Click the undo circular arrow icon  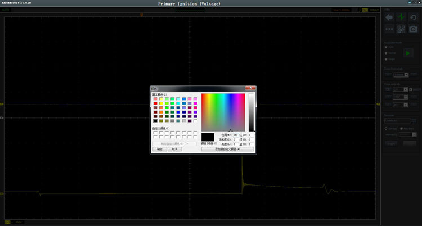coord(414,17)
